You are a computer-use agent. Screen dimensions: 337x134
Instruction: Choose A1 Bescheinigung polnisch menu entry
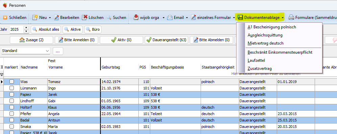[283, 27]
